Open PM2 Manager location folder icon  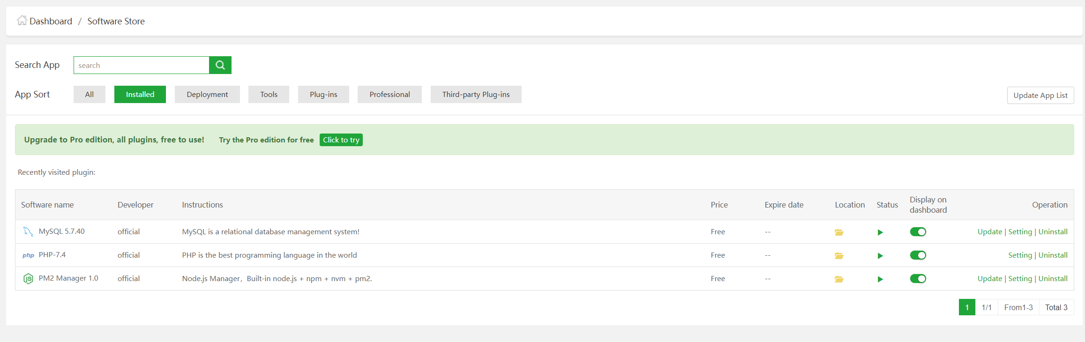coord(839,279)
